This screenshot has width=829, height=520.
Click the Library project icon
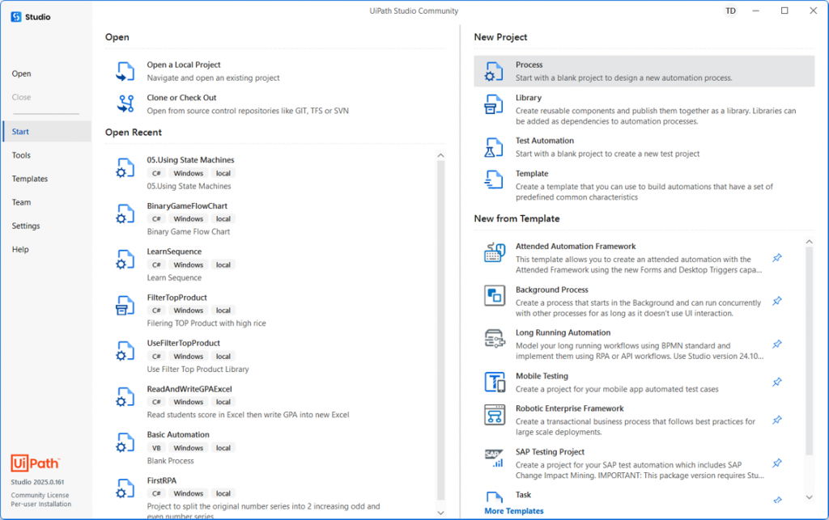[494, 104]
